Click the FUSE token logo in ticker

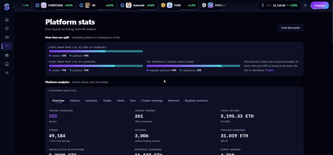(x=169, y=5)
